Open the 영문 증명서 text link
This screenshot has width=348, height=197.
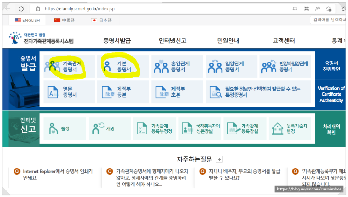click(x=70, y=92)
